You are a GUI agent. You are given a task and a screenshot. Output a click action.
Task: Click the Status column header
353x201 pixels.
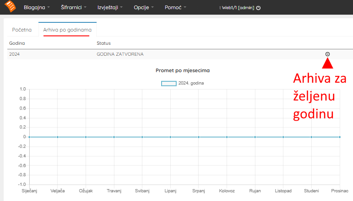(103, 43)
